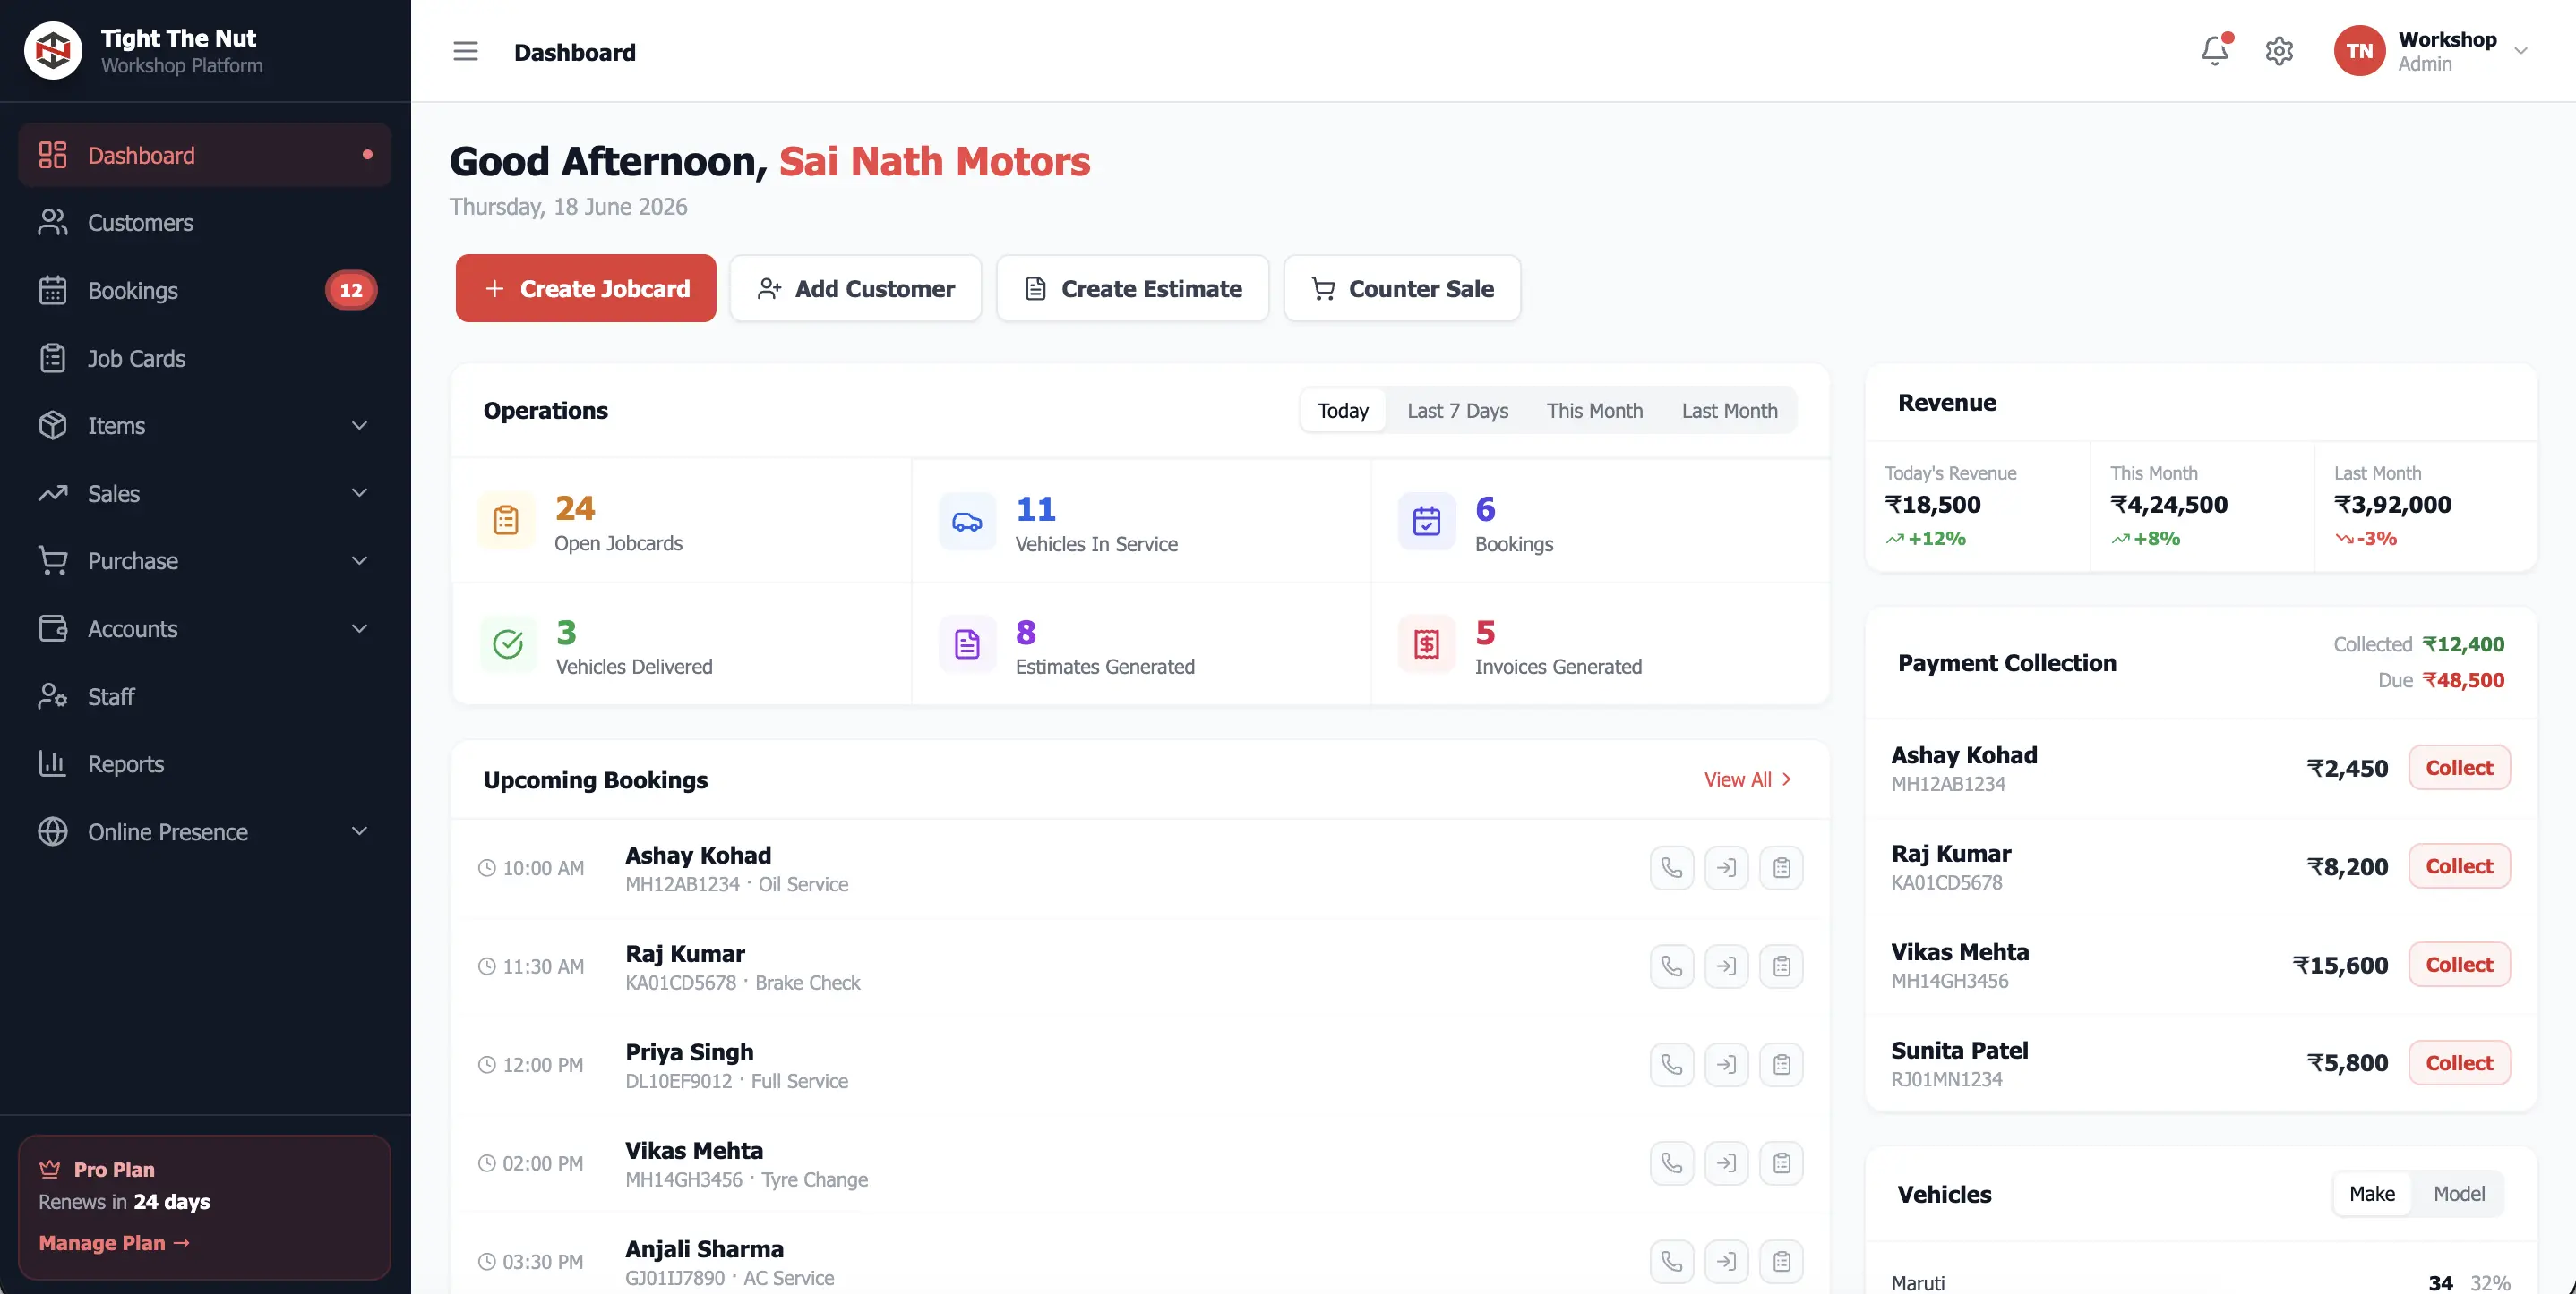Collect payment from Ashay Kohad
Image resolution: width=2576 pixels, height=1294 pixels.
pyautogui.click(x=2459, y=768)
